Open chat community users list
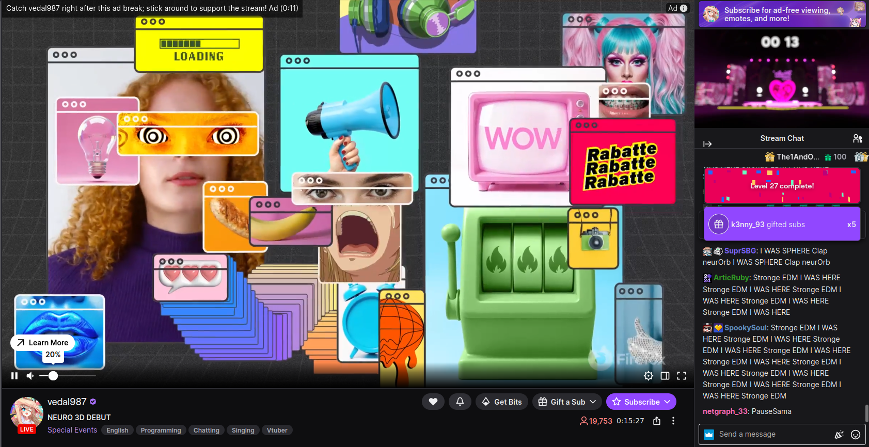The width and height of the screenshot is (869, 447). coord(858,138)
